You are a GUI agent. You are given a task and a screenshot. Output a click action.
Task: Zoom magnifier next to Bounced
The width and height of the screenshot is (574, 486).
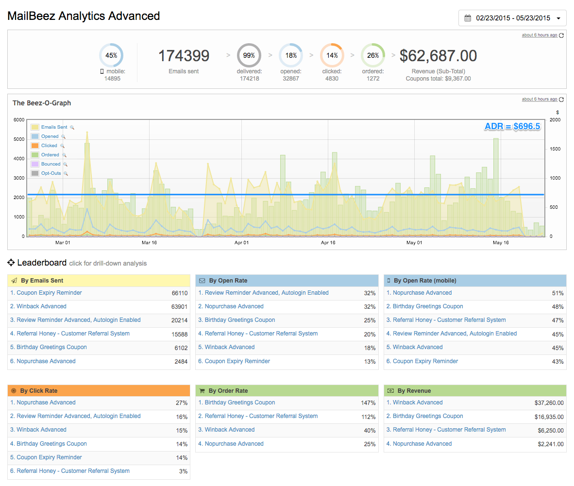(65, 164)
